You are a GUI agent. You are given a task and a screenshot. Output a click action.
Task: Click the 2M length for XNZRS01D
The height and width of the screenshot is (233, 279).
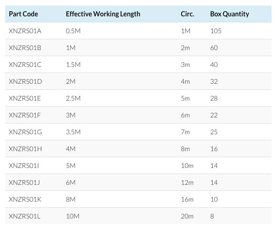71,81
